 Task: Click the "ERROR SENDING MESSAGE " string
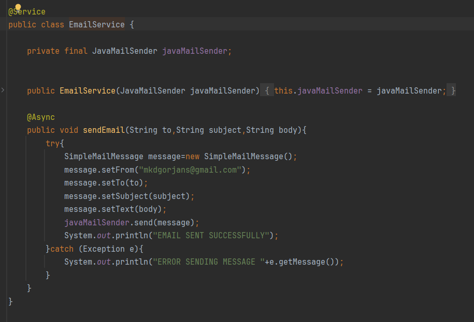pos(206,262)
